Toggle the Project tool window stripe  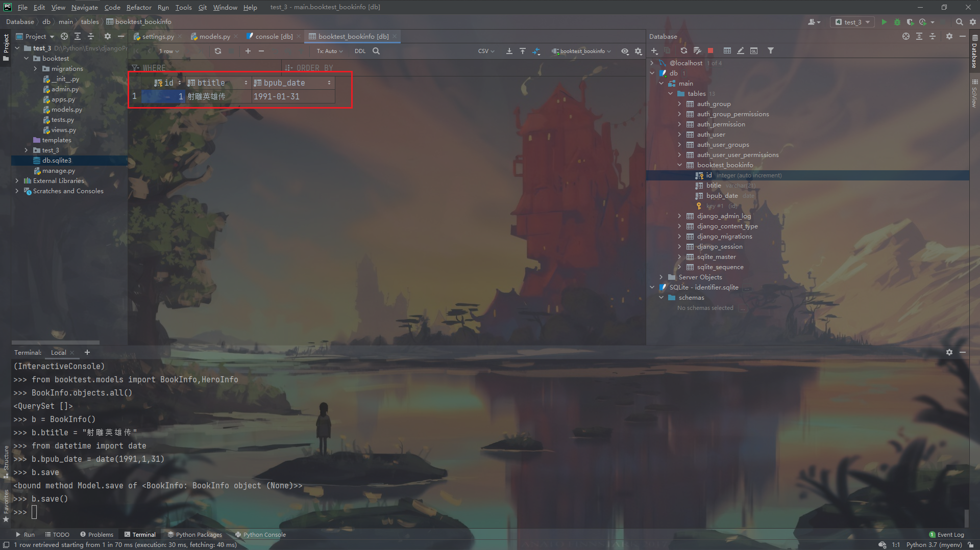(x=6, y=47)
